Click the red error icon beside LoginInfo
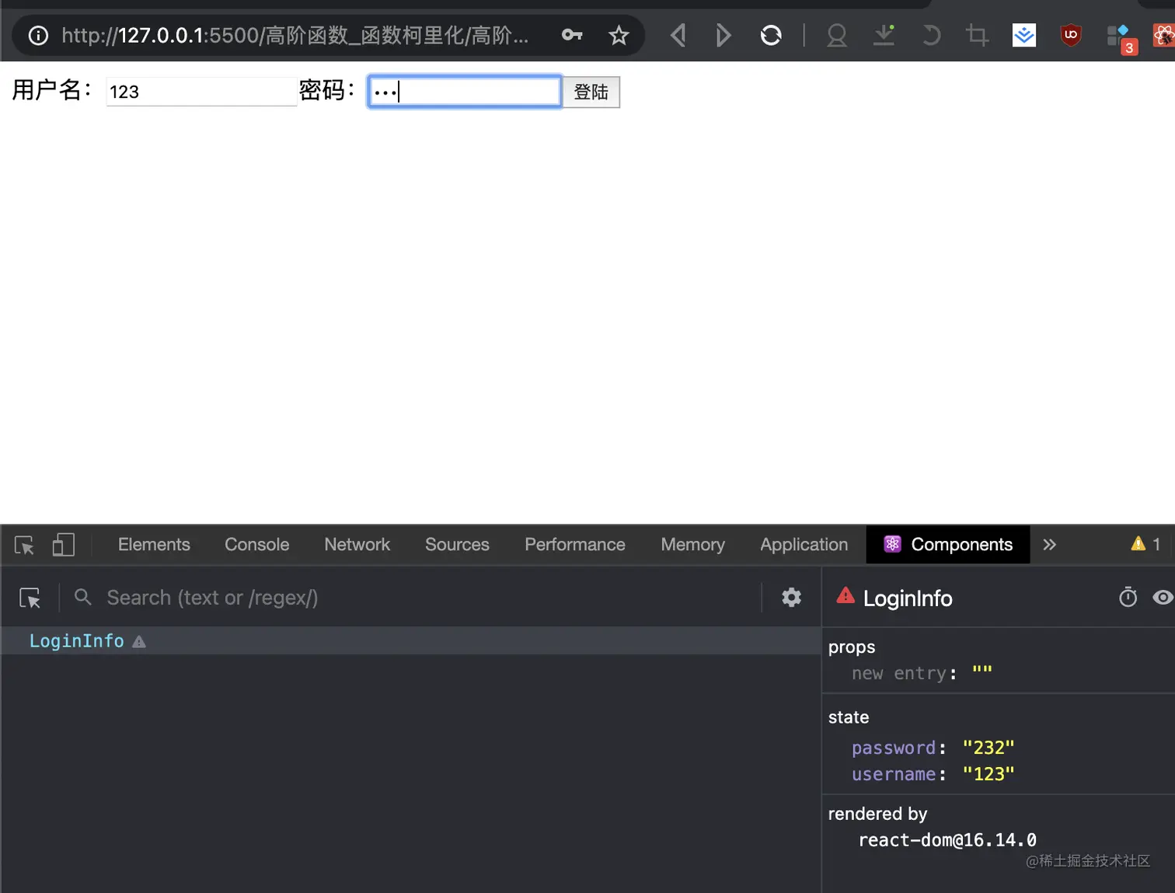The image size is (1175, 893). (846, 596)
